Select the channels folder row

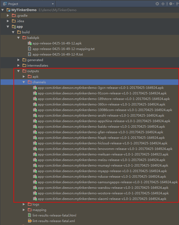point(90,82)
